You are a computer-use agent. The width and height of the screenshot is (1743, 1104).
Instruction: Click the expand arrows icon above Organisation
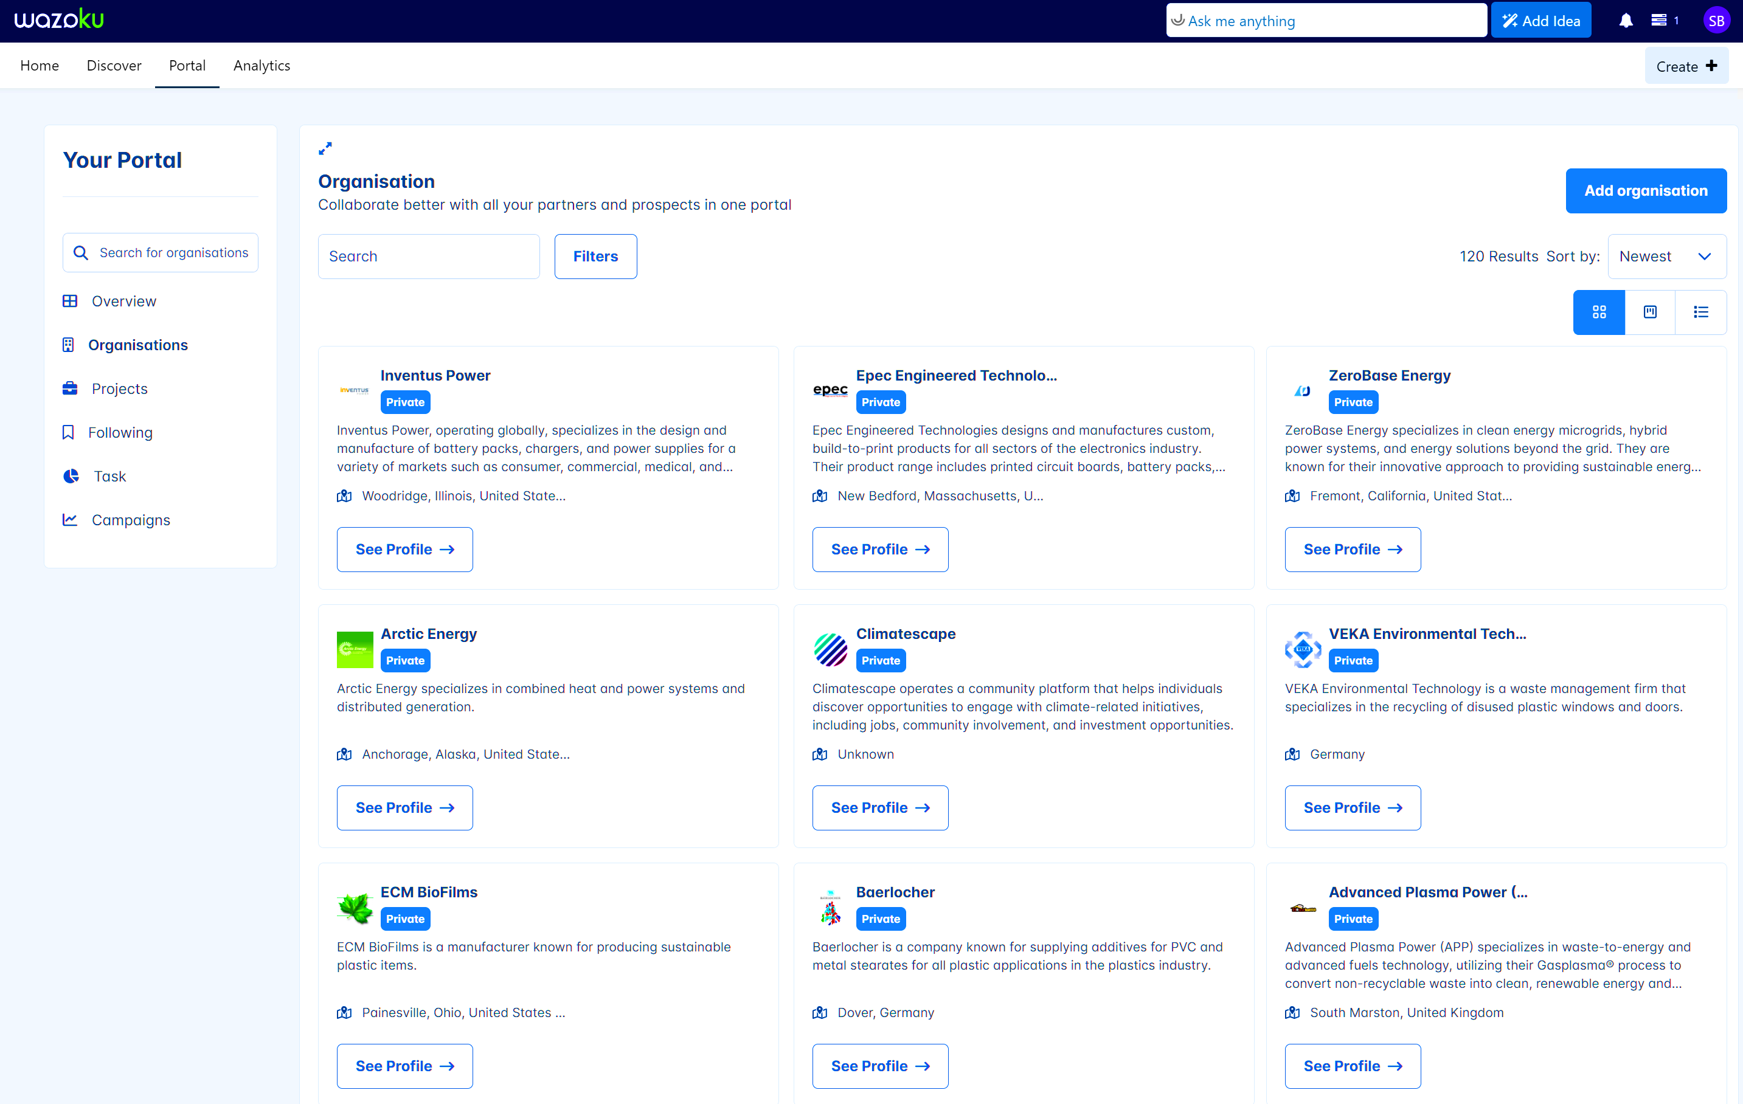(x=325, y=148)
